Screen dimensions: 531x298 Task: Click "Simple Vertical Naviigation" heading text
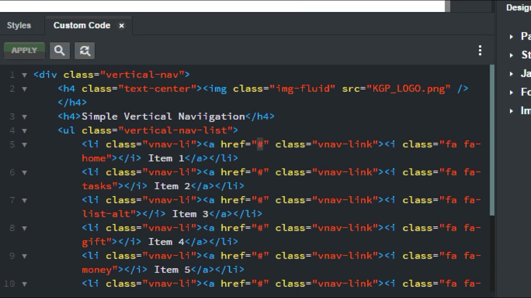[x=163, y=116]
